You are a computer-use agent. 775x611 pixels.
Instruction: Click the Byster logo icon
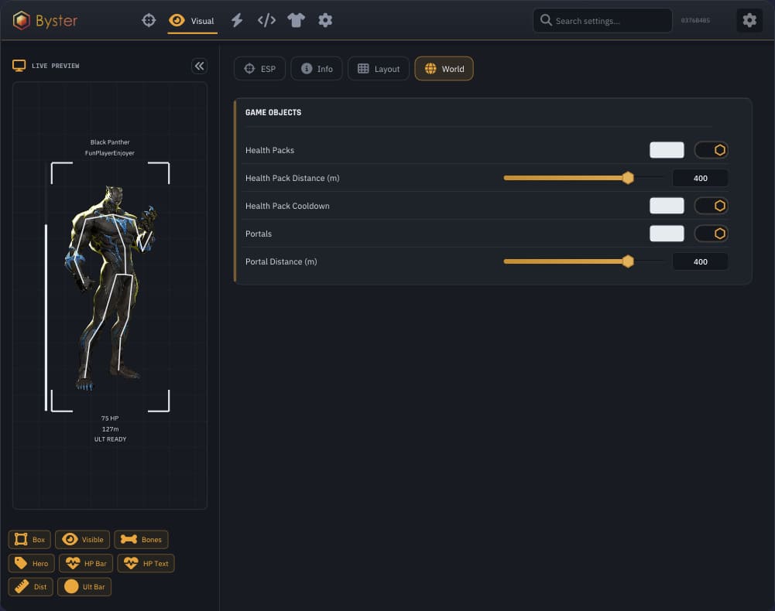pos(21,21)
